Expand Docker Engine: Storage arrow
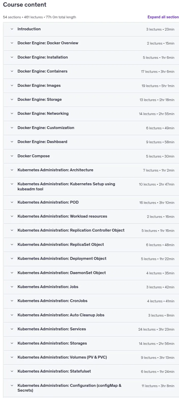179x398 pixels. (12, 99)
